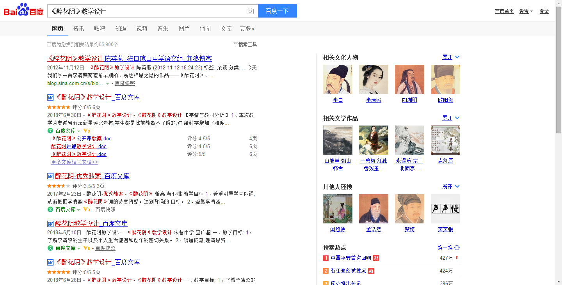Open 一剪梅·红藕香残玉 link
Screen dimensions: 562x285
click(373, 165)
